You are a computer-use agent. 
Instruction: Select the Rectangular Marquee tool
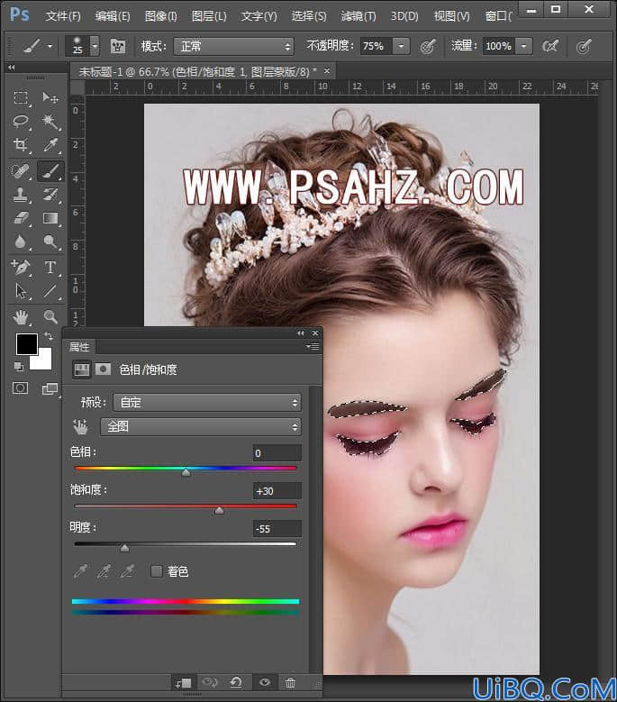21,97
